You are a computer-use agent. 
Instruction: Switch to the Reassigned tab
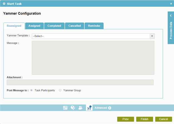pyautogui.click(x=14, y=26)
